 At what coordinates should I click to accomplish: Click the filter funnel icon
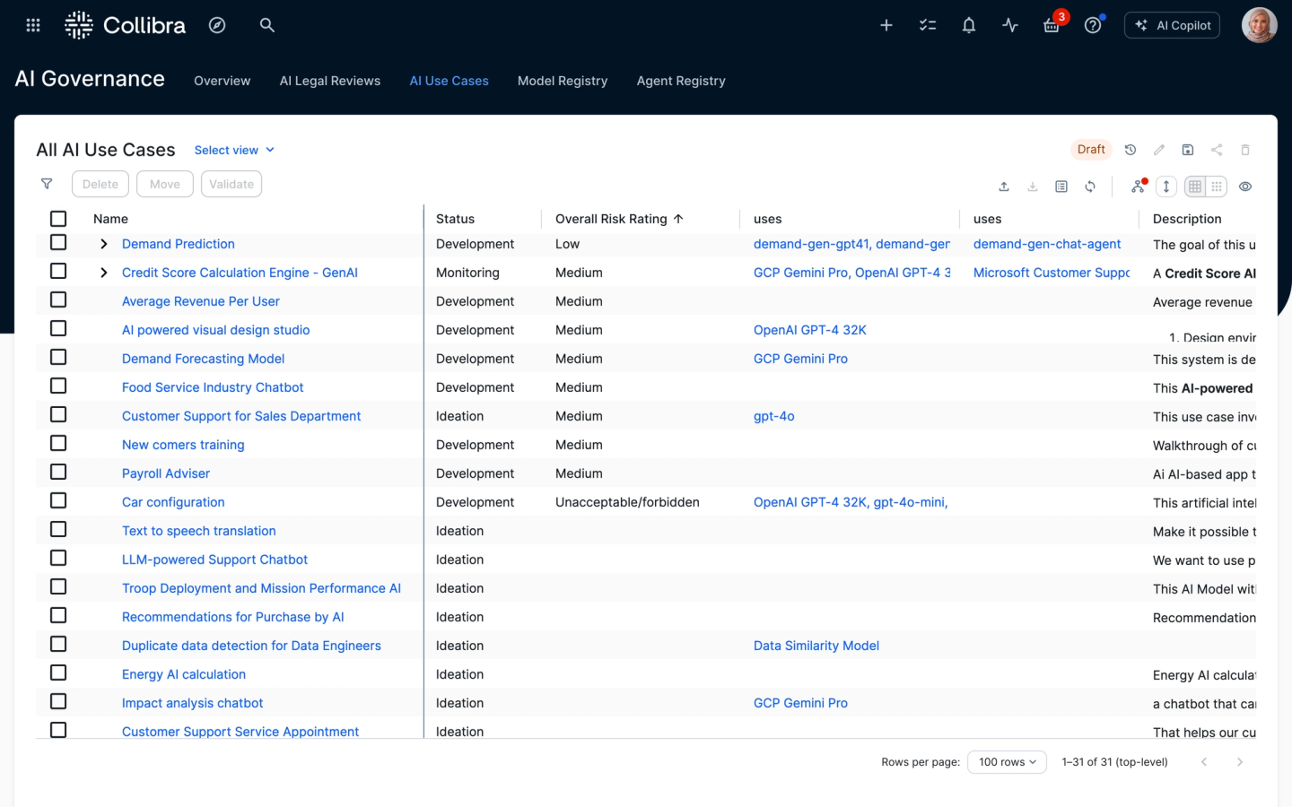point(47,184)
